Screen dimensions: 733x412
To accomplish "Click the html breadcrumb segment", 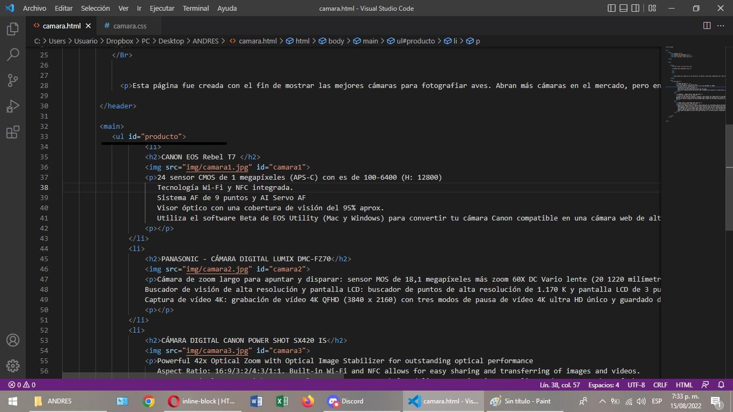I will click(x=298, y=41).
